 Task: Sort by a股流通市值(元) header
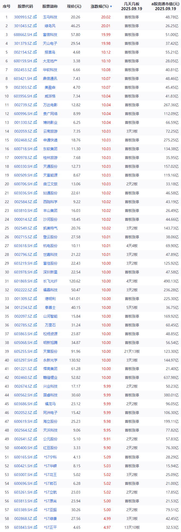click(165, 4)
